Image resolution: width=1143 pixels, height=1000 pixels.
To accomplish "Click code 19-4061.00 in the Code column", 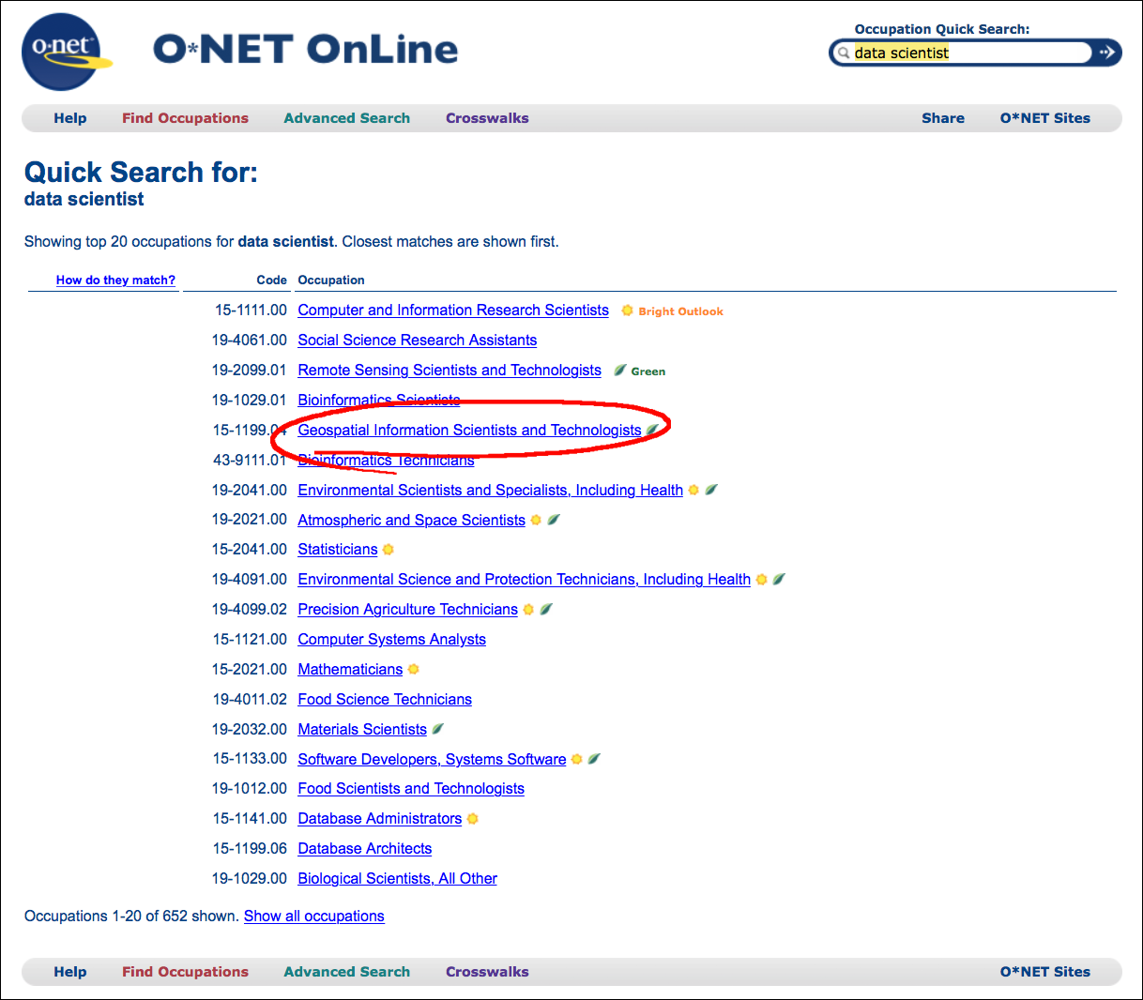I will tap(250, 341).
